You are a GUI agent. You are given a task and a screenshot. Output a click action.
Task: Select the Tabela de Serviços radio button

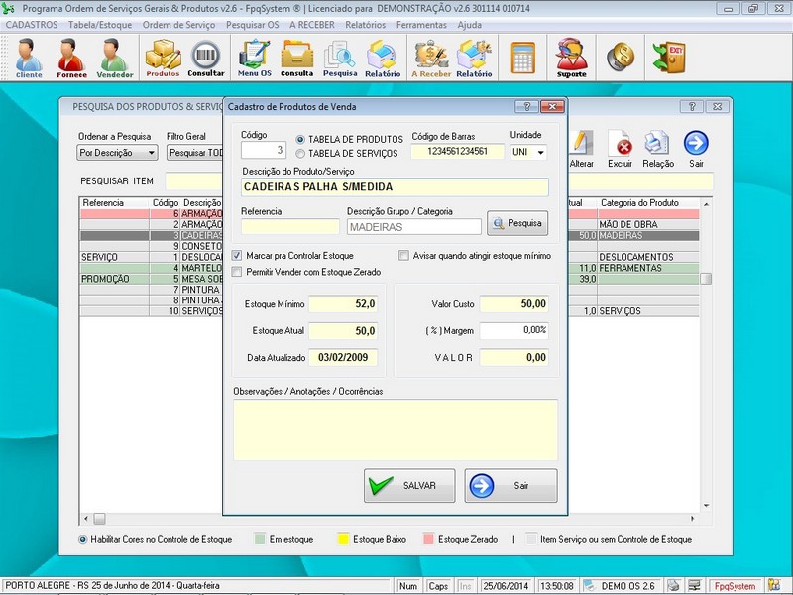point(301,154)
